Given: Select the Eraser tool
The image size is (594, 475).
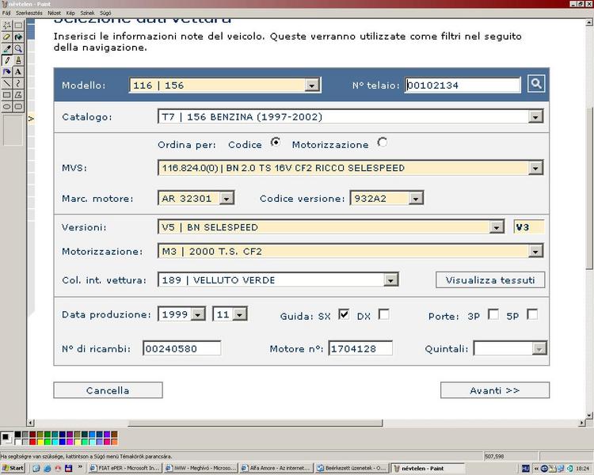Looking at the screenshot, I should [7, 37].
